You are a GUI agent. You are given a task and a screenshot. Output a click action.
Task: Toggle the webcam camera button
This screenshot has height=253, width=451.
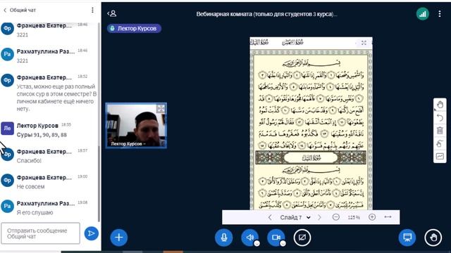click(276, 238)
